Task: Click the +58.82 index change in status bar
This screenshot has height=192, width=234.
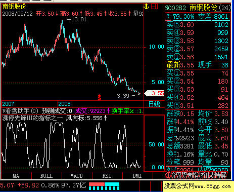Action: 28,185
